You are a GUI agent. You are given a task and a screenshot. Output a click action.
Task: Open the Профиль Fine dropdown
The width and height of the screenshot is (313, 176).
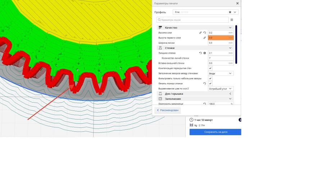click(205, 12)
